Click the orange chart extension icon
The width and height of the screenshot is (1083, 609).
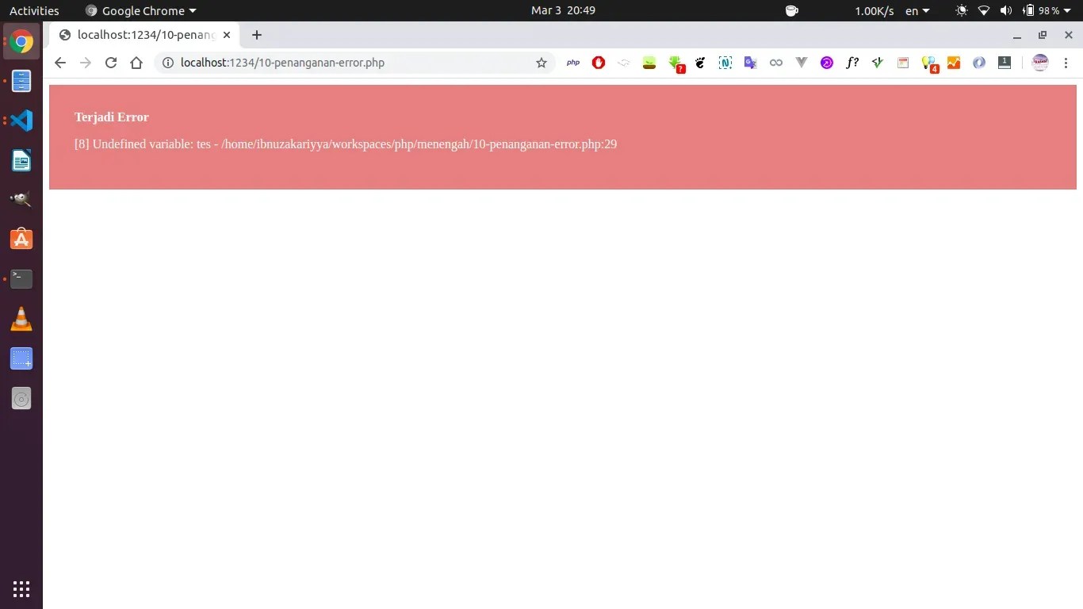point(954,63)
